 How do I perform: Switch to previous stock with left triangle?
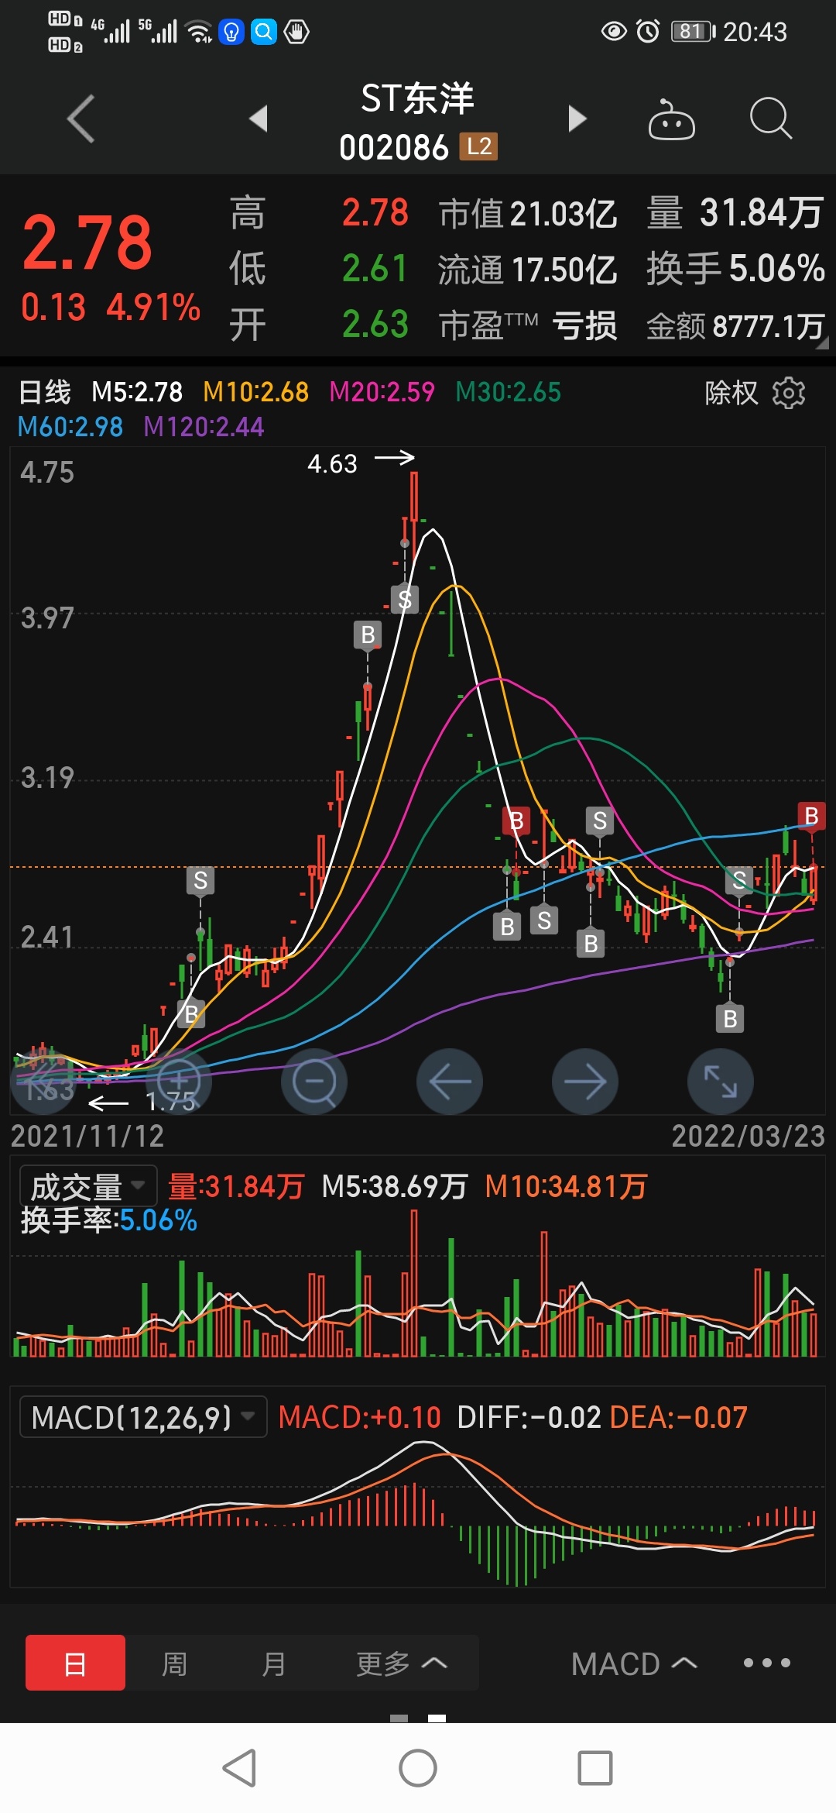259,119
